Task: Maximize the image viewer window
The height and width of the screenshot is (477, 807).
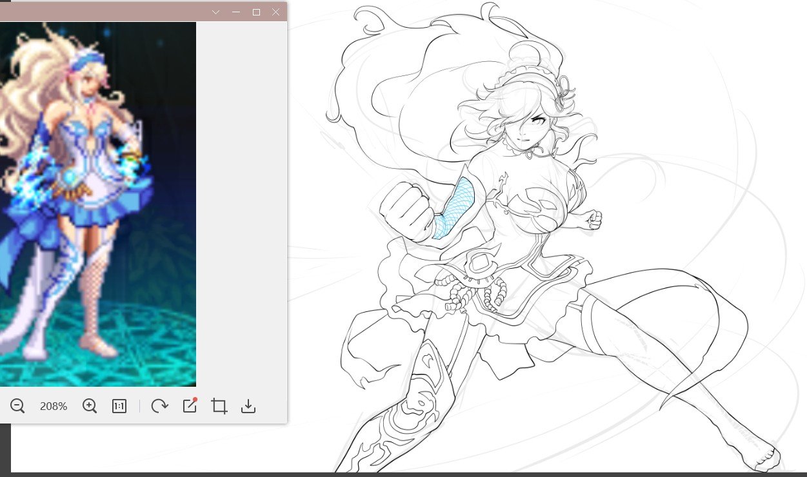Action: click(256, 12)
